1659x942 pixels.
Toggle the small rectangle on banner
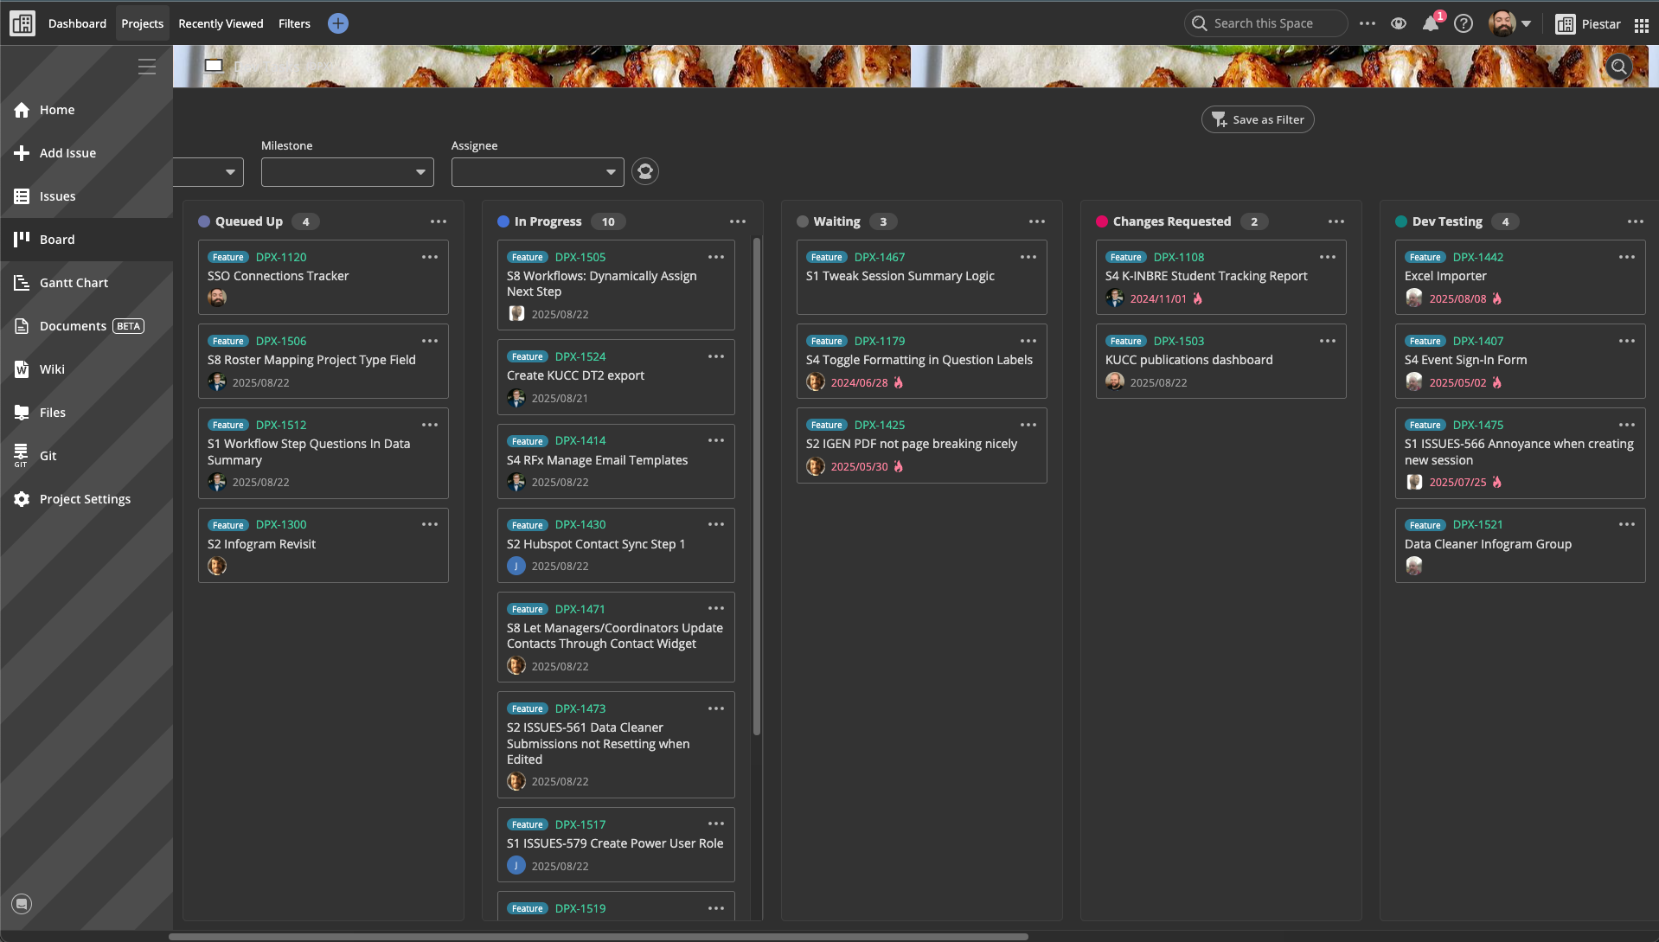214,66
